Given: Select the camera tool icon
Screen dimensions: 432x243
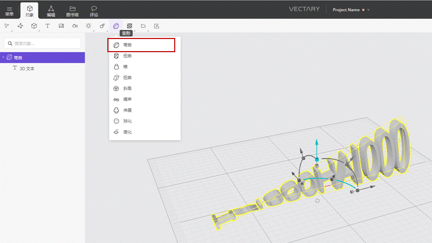Looking at the screenshot, I should click(x=74, y=26).
